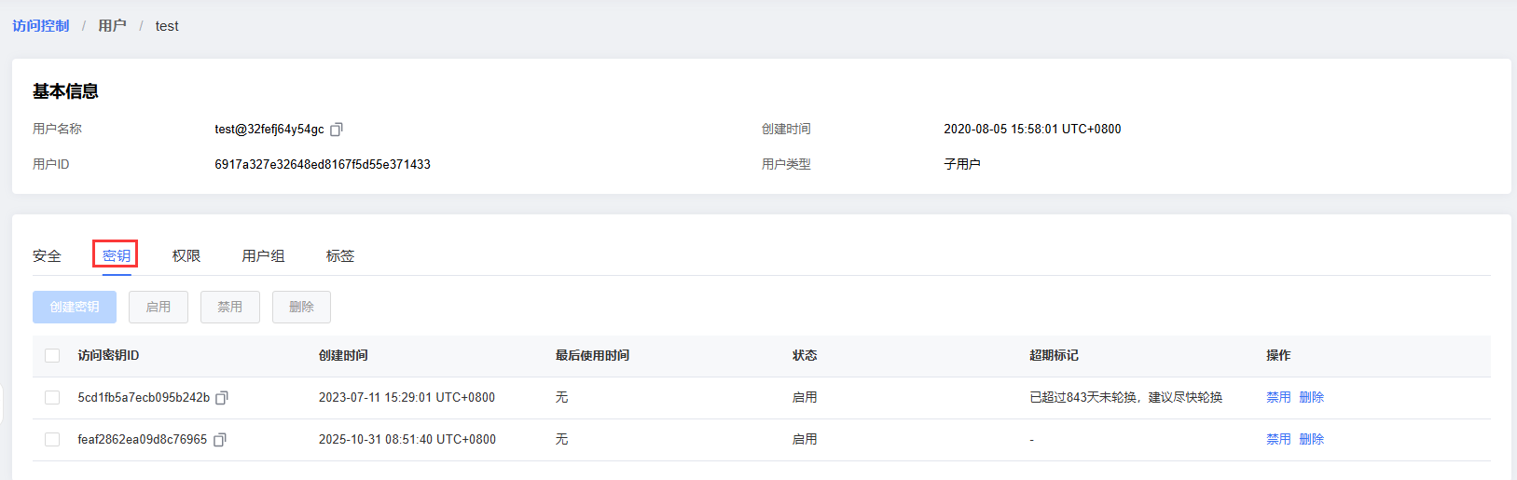Click the 创建密钥 button
The image size is (1517, 480).
pyautogui.click(x=75, y=308)
